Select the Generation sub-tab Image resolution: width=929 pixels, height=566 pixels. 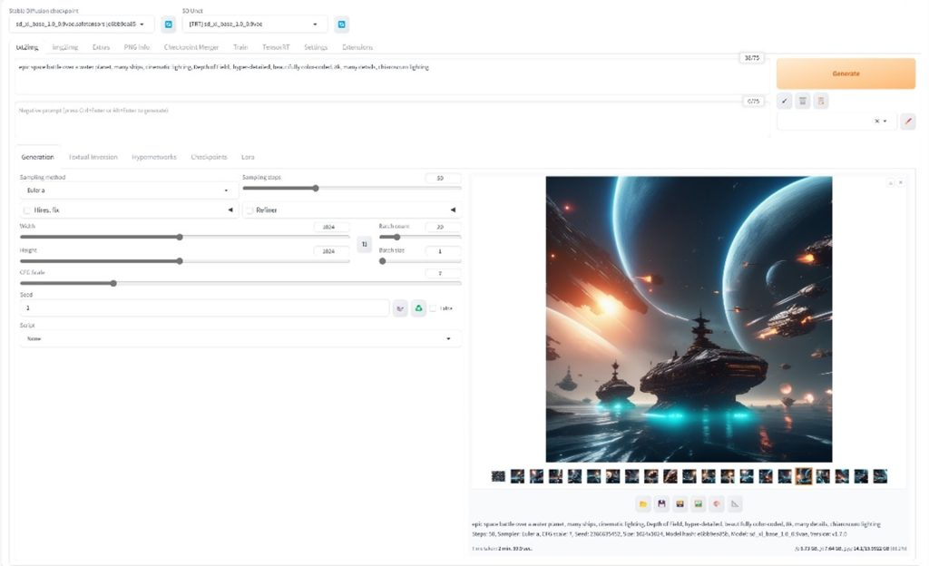point(37,157)
